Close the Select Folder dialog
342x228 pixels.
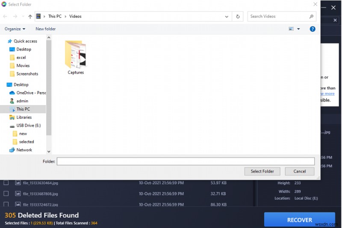pos(315,4)
